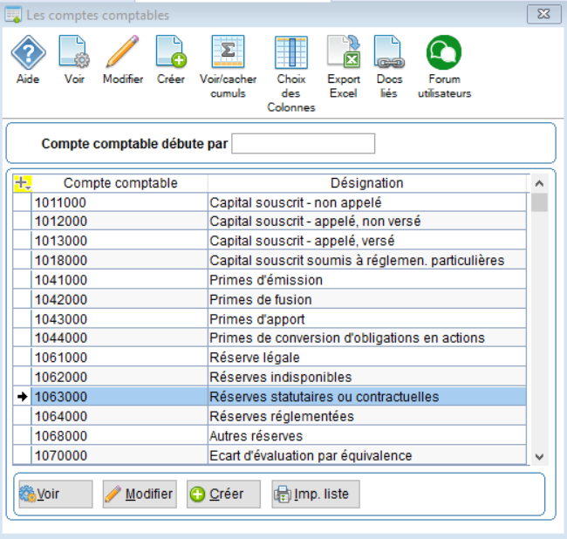Screen dimensions: 567x539
Task: Focus the Compte comptable débute par field
Action: point(303,143)
